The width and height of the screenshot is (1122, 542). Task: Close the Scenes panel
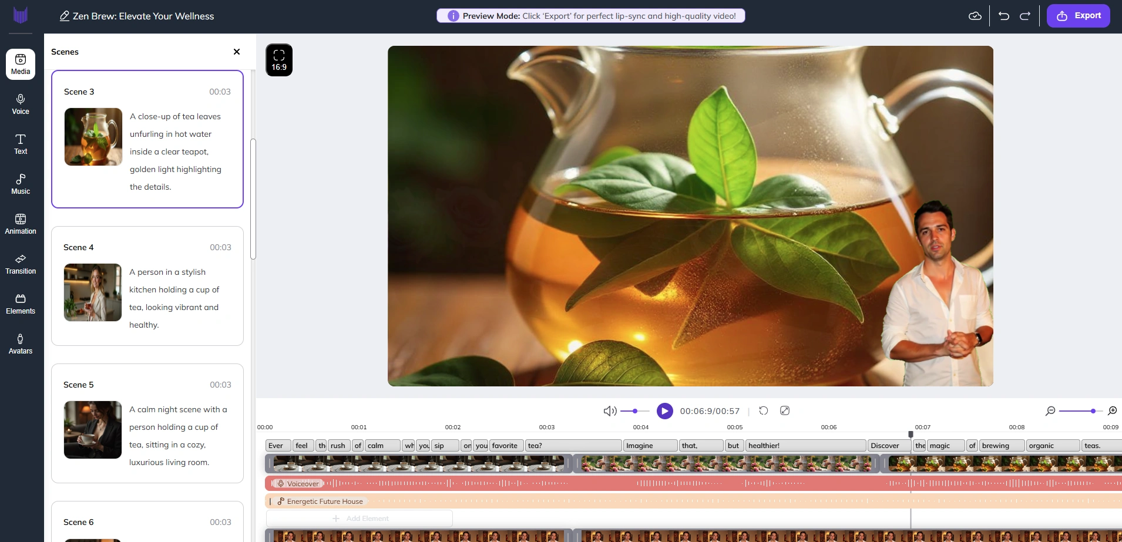(237, 52)
